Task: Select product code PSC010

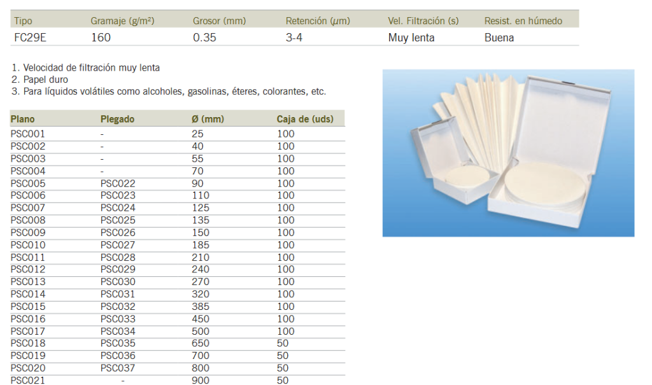Action: 28,245
